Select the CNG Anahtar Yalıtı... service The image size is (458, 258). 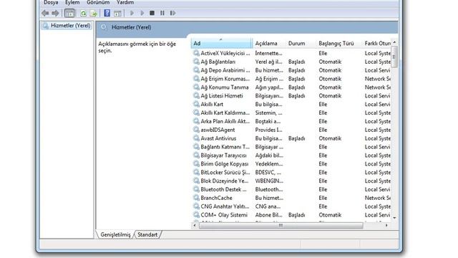point(225,206)
